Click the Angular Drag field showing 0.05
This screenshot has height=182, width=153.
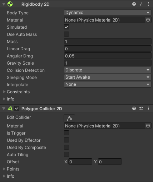pyautogui.click(x=108, y=56)
